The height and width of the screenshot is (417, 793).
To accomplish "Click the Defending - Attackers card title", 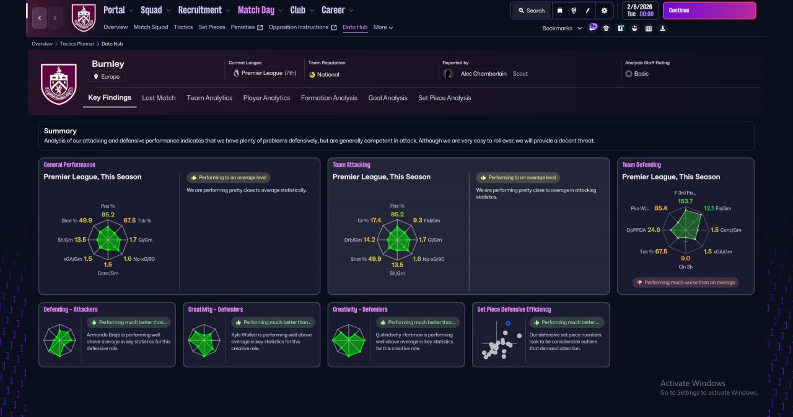I will 71,309.
